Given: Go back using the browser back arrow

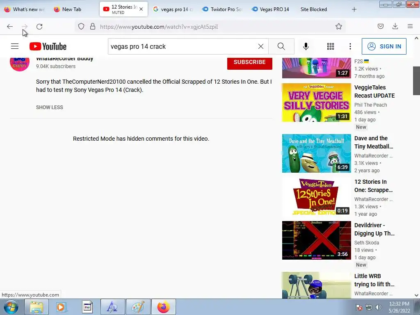Looking at the screenshot, I should (x=10, y=27).
